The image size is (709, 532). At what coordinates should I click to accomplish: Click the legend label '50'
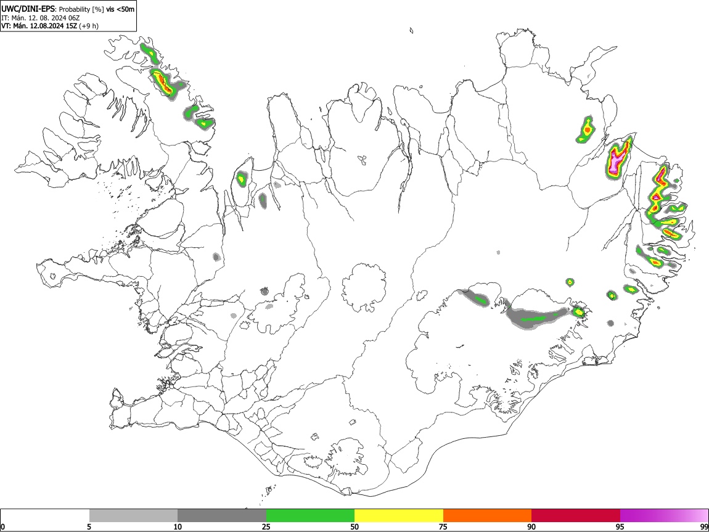[x=354, y=526]
